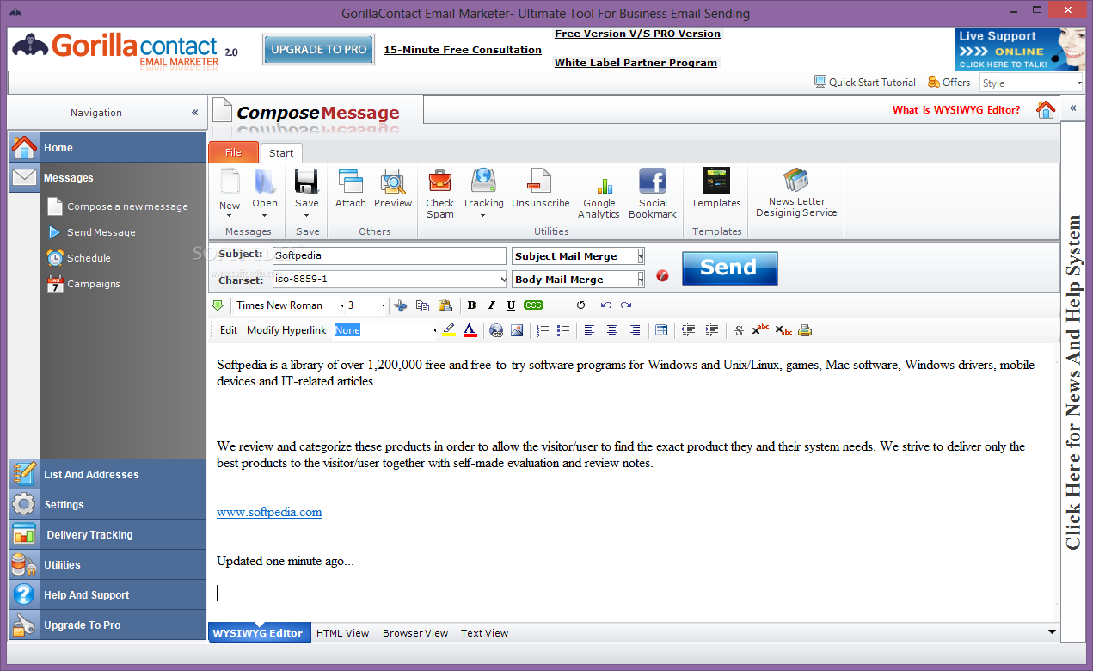Align text to the right
Screen dimensions: 1093x671
click(x=635, y=330)
